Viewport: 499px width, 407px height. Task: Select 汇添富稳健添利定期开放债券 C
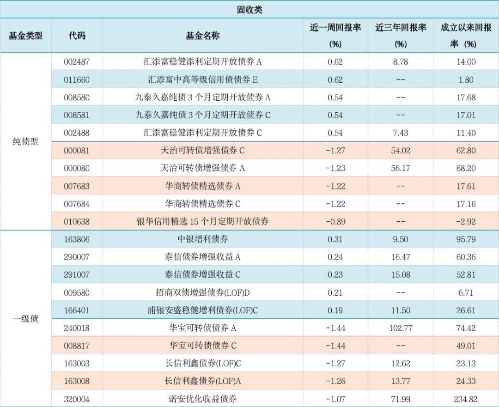coord(203,133)
